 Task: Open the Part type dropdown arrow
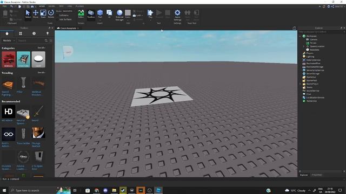100,19
